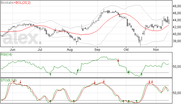
Task: Click the 46,00 price axis label
Action: coord(177,13)
